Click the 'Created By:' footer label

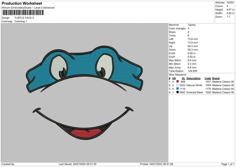click(8, 164)
